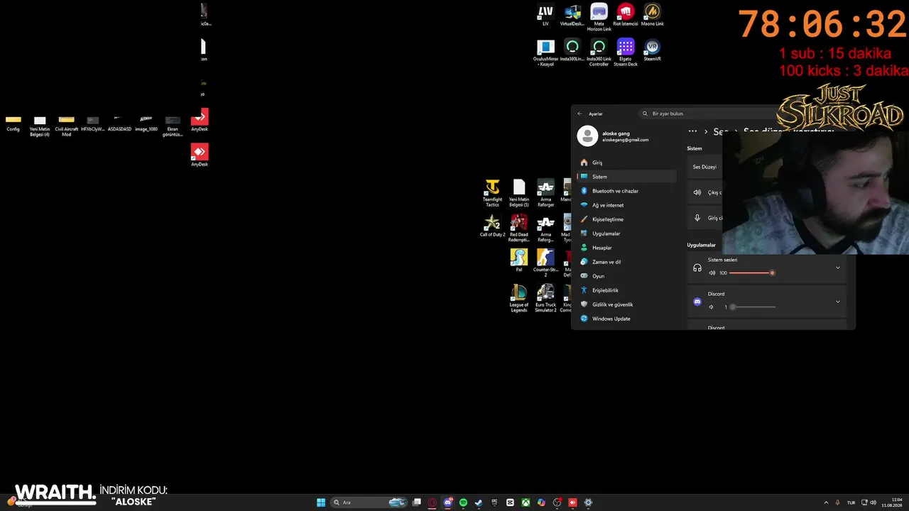
Task: Open Maono Link desktop icon
Action: coord(652,16)
